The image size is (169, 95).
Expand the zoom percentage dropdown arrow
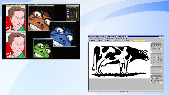coord(132,41)
